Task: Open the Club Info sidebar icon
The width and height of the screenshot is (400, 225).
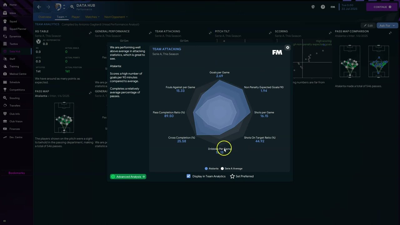Action: [x=5, y=114]
